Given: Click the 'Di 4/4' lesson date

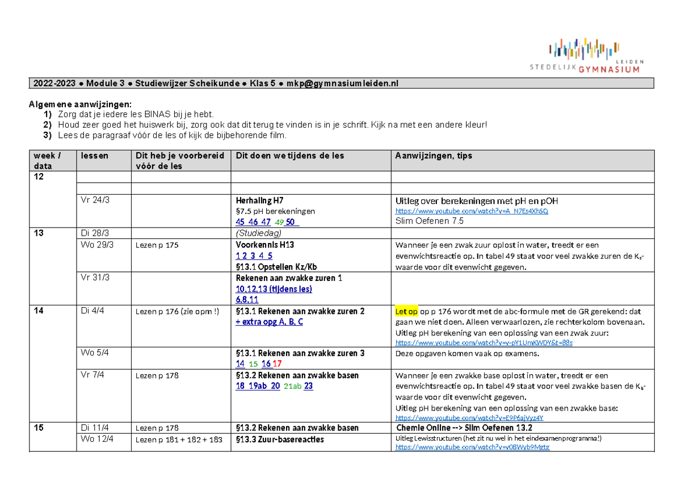Looking at the screenshot, I should point(93,311).
